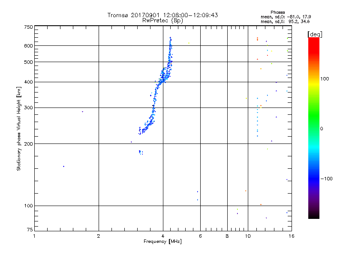
Task: Click the plot title 'Tromsø 20170901 12:08:00–12:09:43'
Action: 162,15
